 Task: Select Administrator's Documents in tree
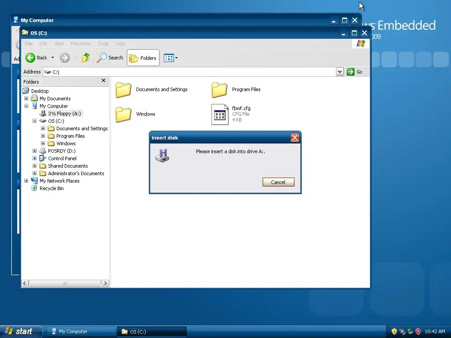point(76,173)
